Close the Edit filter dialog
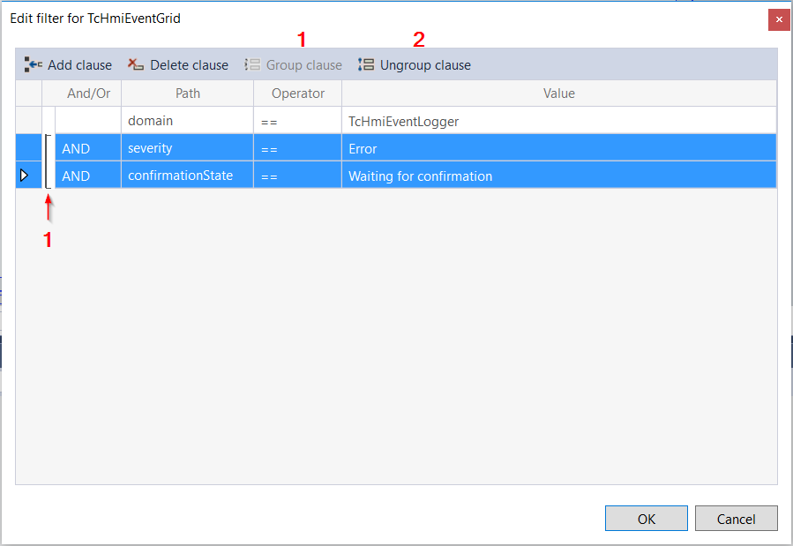This screenshot has width=793, height=546. (779, 19)
